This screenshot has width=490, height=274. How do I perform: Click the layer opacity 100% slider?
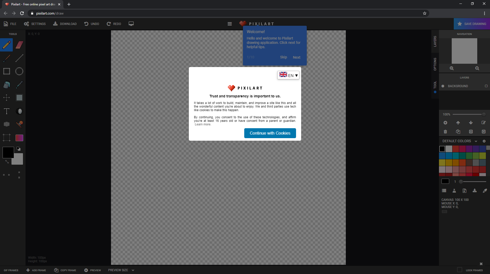coord(469,114)
